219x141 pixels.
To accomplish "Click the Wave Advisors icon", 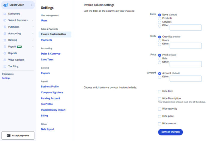I will click(5, 60).
